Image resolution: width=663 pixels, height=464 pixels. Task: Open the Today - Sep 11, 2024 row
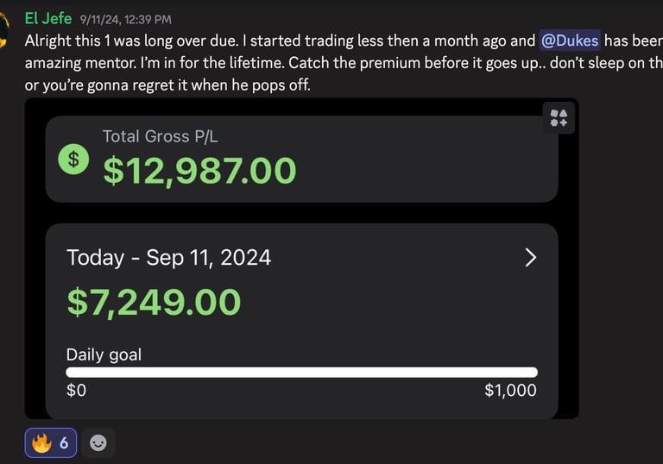click(302, 257)
